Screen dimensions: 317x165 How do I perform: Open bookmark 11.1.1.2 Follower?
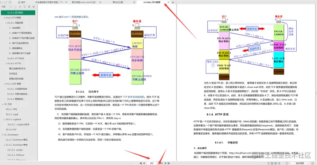coord(16,155)
